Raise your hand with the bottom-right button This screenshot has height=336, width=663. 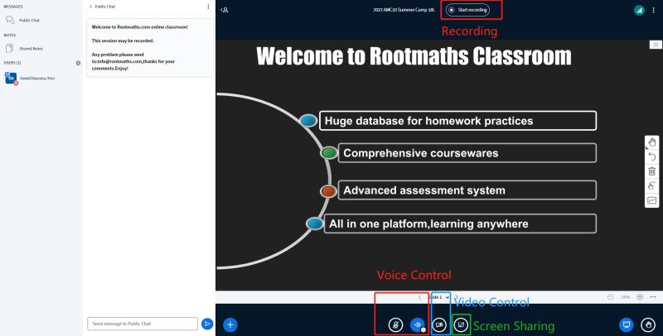[x=648, y=324]
